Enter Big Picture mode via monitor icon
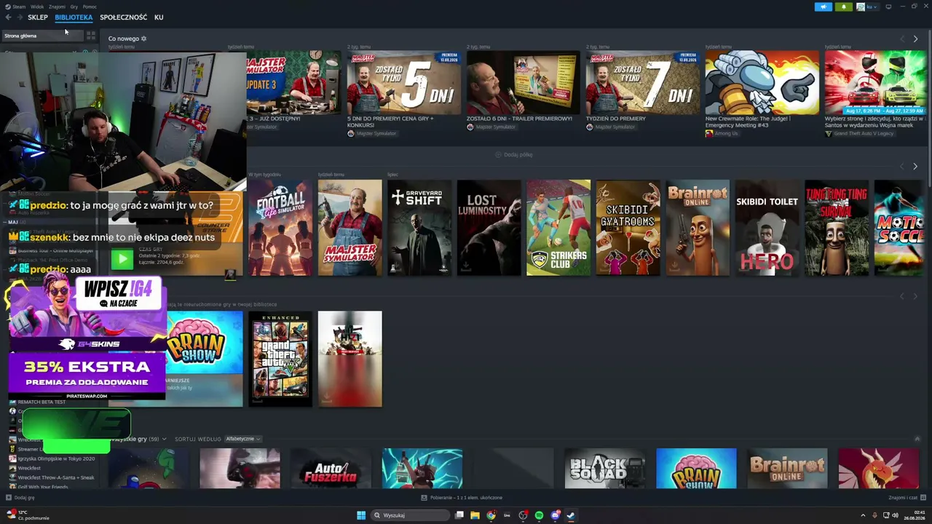This screenshot has width=932, height=524. pos(888,7)
